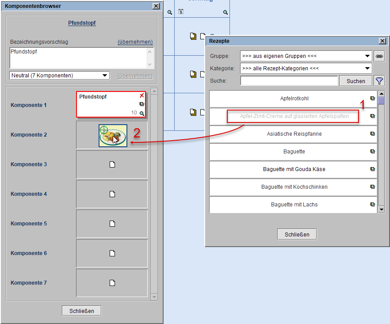The width and height of the screenshot is (390, 324).
Task: Click the Bezeichnungsvorschlag text area
Action: click(x=79, y=58)
